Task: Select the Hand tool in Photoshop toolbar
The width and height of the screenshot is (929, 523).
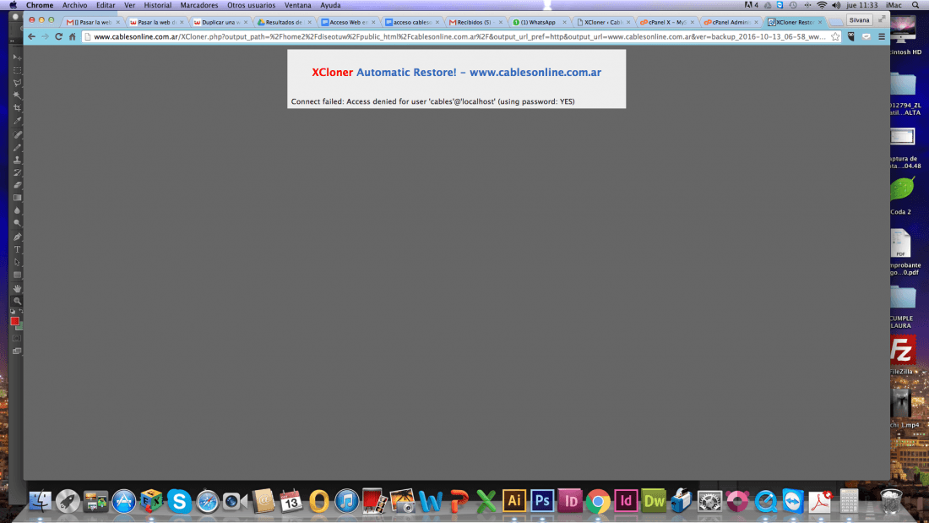Action: click(17, 288)
